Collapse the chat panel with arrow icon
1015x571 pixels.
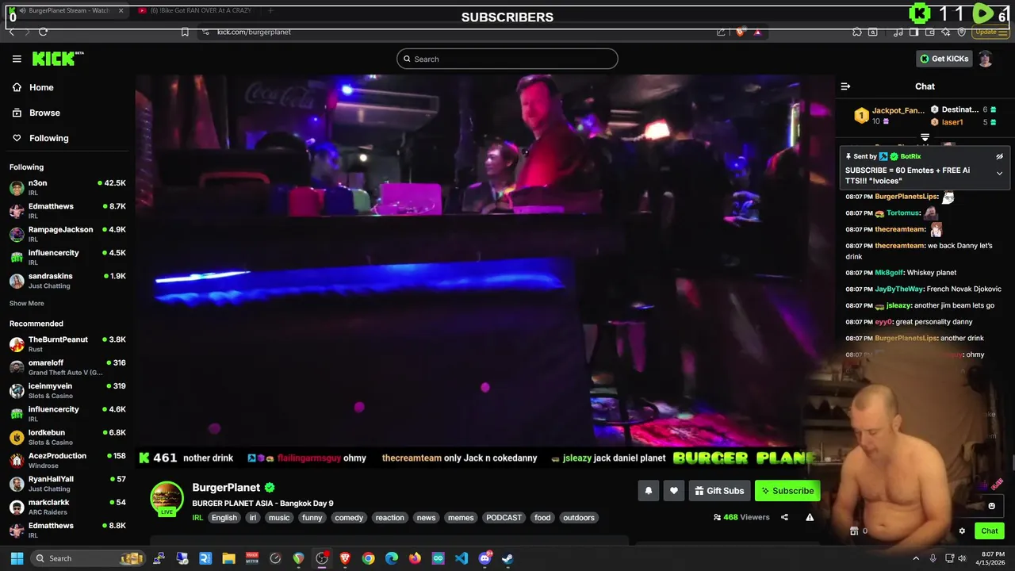click(x=845, y=86)
